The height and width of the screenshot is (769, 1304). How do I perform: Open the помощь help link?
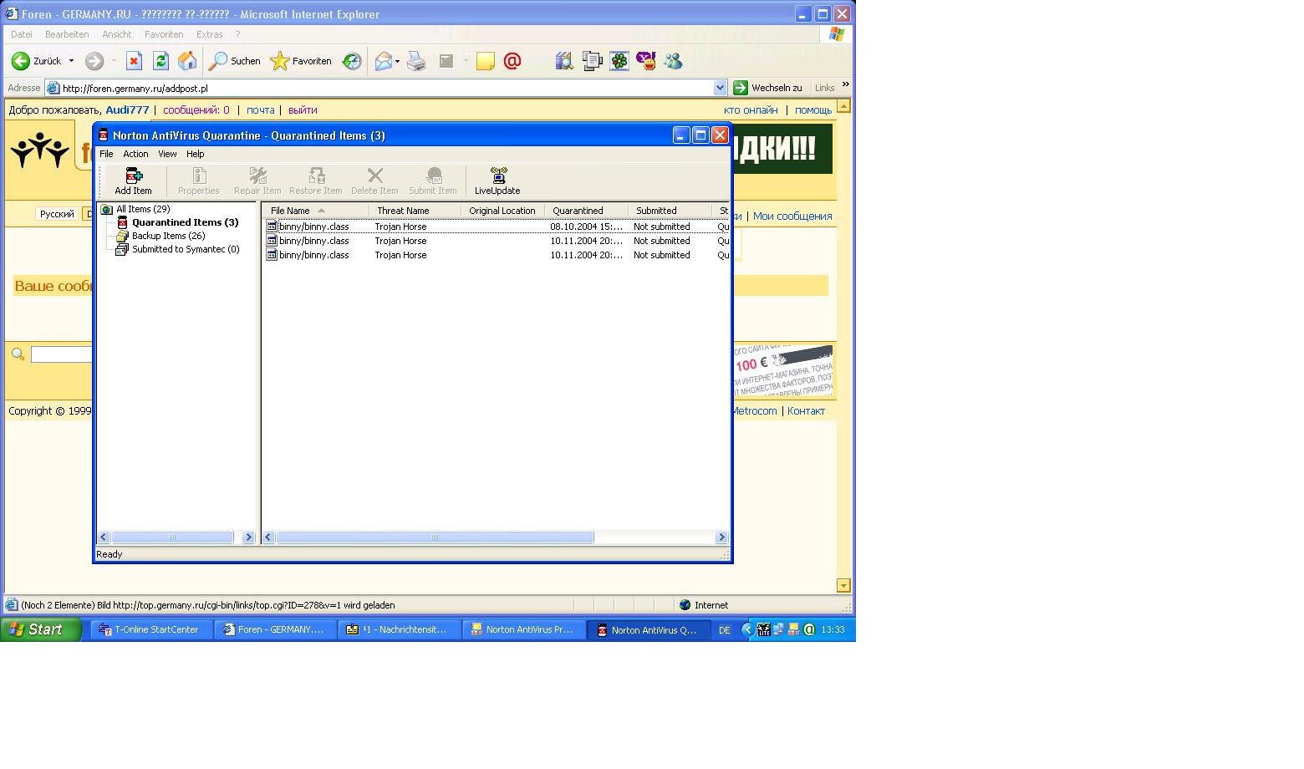pos(813,109)
